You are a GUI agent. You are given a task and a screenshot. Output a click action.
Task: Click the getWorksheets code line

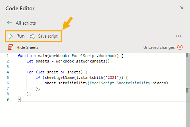69,61
